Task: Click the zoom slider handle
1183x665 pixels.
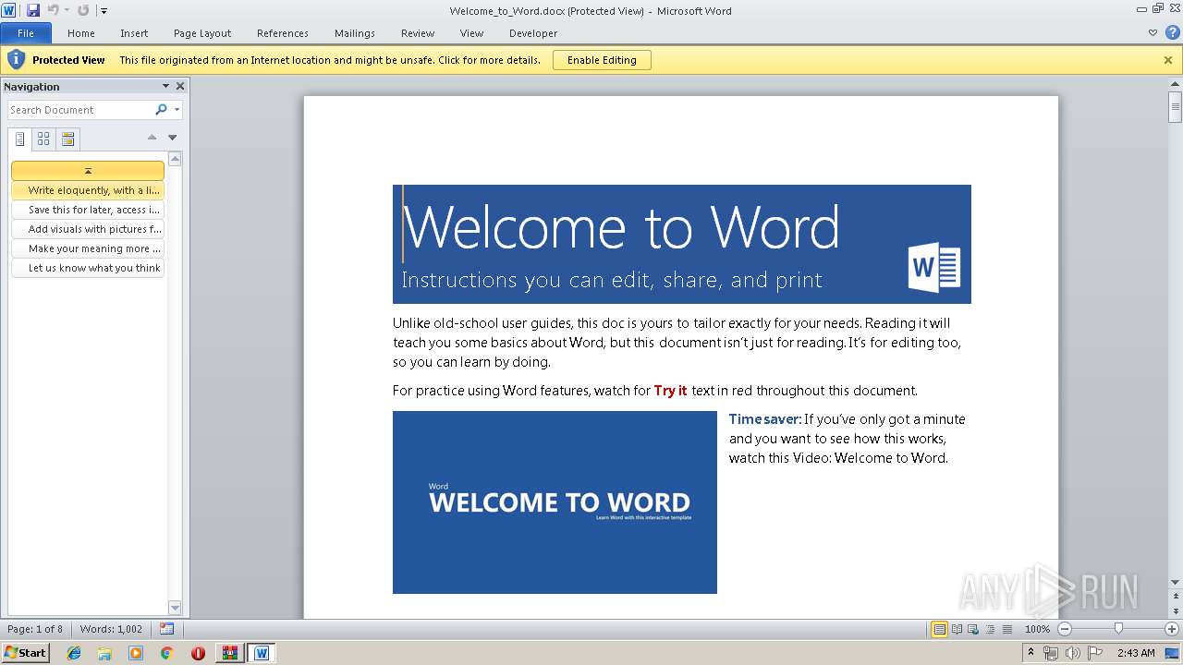Action: tap(1118, 629)
